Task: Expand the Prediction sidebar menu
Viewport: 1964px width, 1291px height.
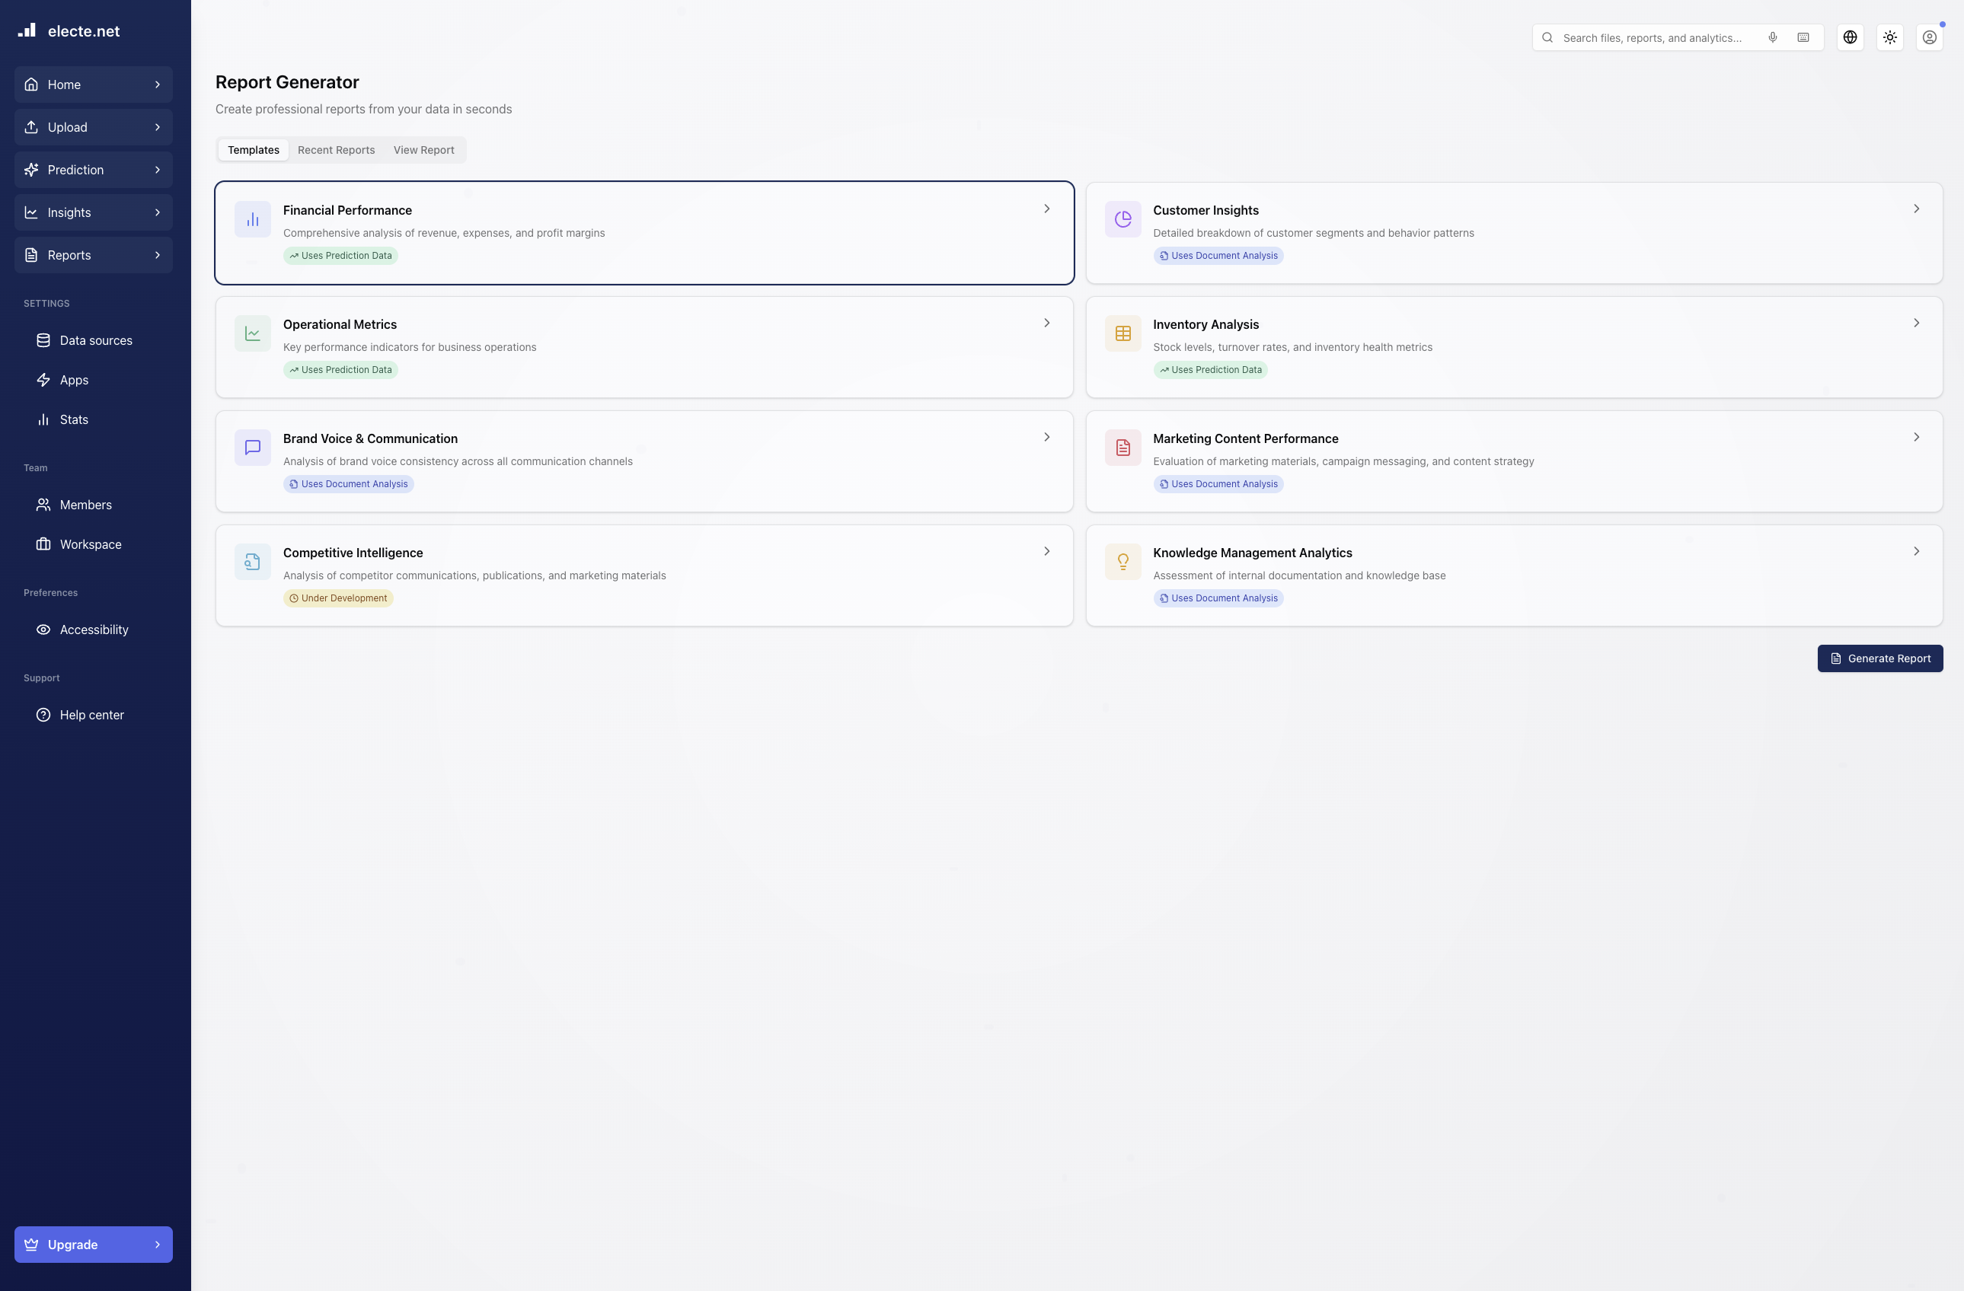Action: click(93, 170)
